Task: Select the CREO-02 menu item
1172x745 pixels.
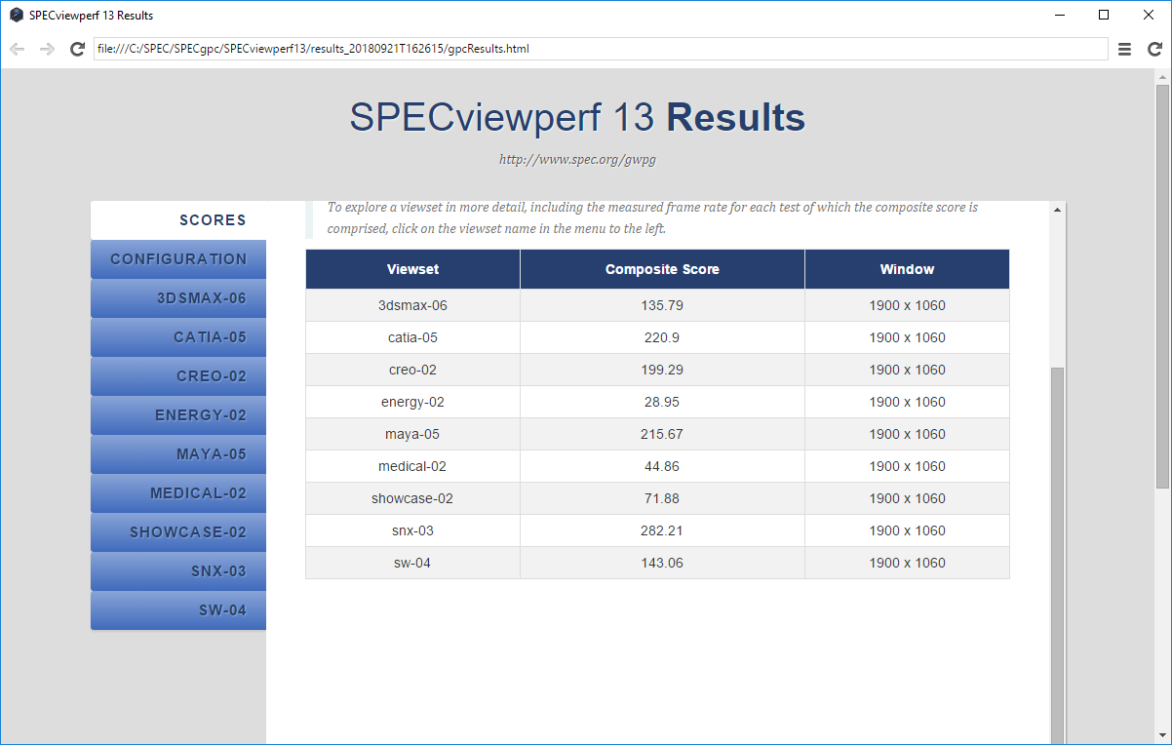Action: coord(178,376)
